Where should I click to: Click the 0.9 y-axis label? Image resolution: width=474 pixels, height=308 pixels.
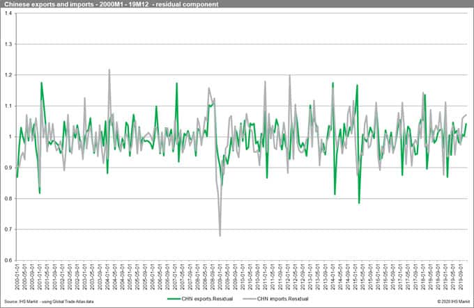pos(8,168)
